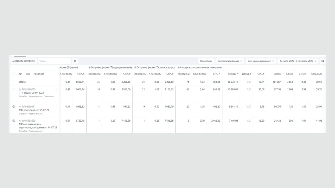Open the table filter settings icon

75,61
